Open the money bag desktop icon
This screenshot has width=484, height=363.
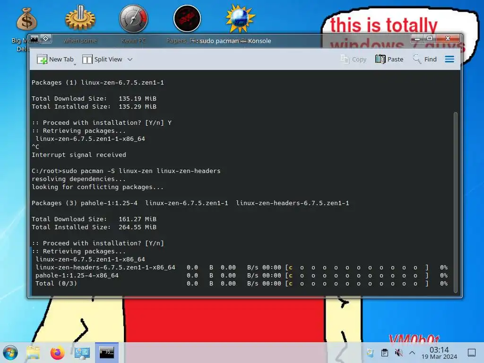(x=26, y=19)
